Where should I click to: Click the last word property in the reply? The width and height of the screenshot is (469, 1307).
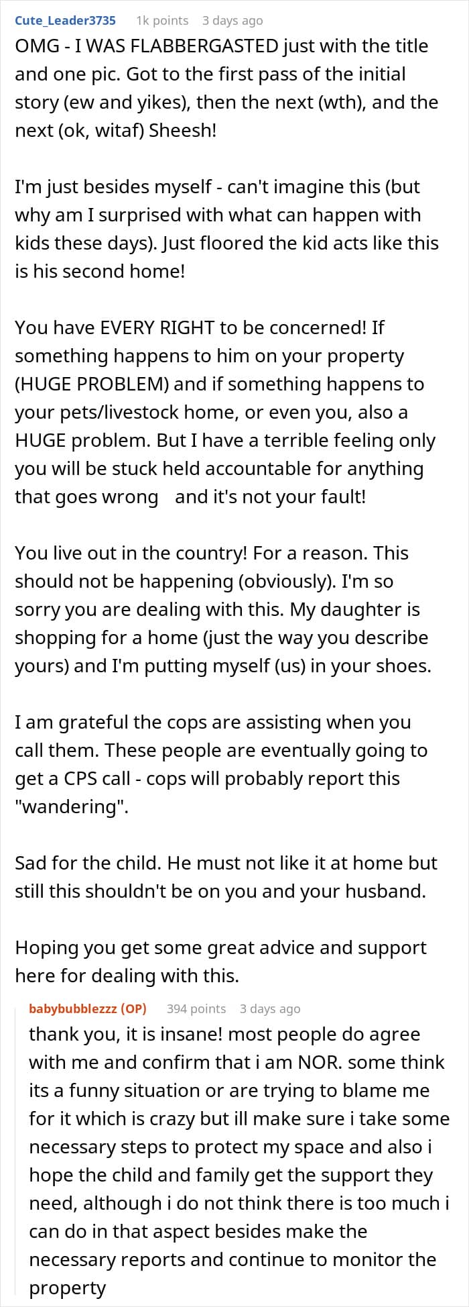[x=67, y=1288]
